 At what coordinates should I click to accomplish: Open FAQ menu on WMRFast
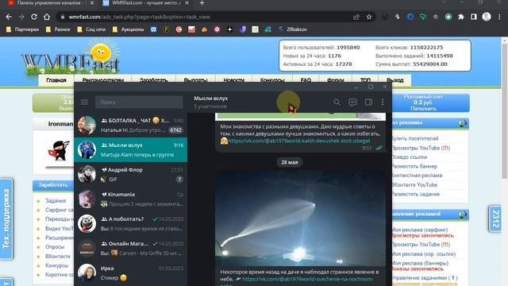[x=306, y=80]
